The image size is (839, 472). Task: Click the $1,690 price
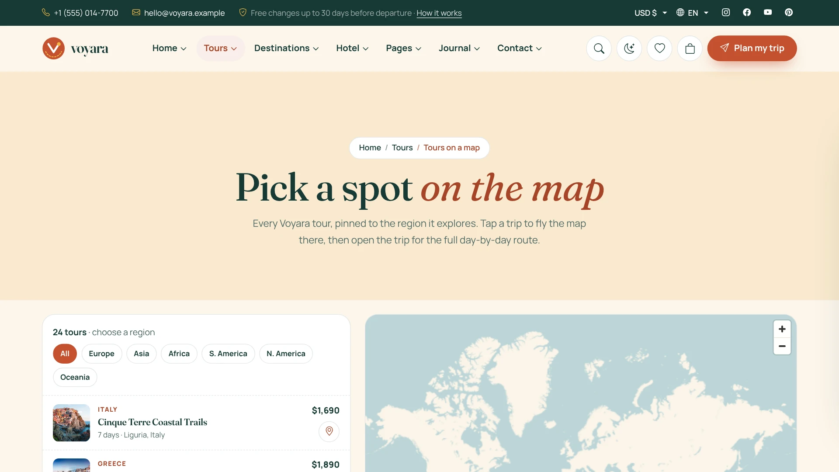326,411
